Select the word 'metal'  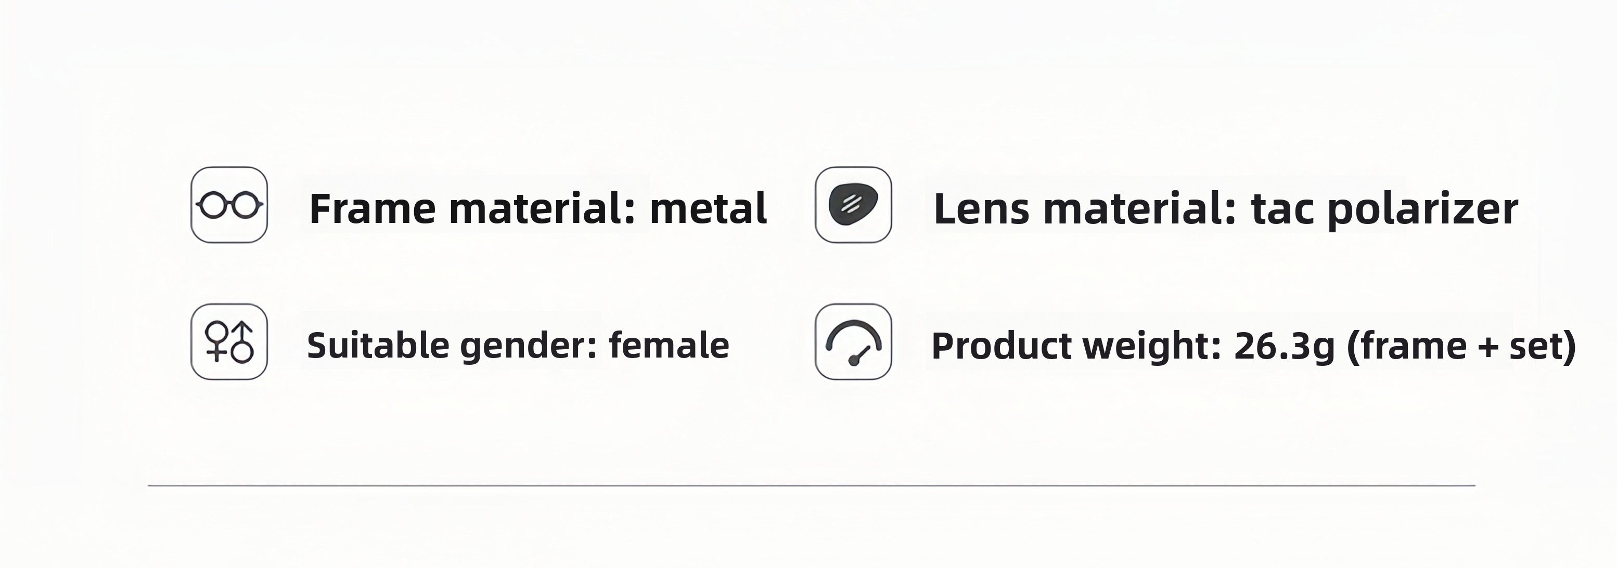(x=708, y=209)
